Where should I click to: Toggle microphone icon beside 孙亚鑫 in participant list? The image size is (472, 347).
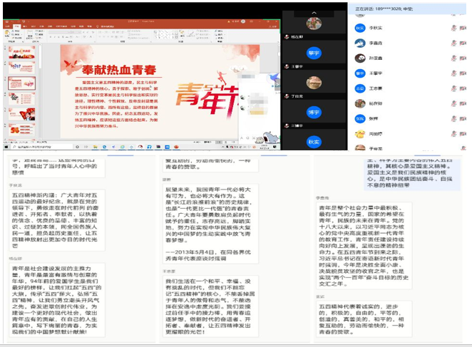pos(453,58)
